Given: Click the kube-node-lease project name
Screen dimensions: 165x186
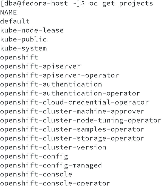Looking at the screenshot, I should click(32, 30).
